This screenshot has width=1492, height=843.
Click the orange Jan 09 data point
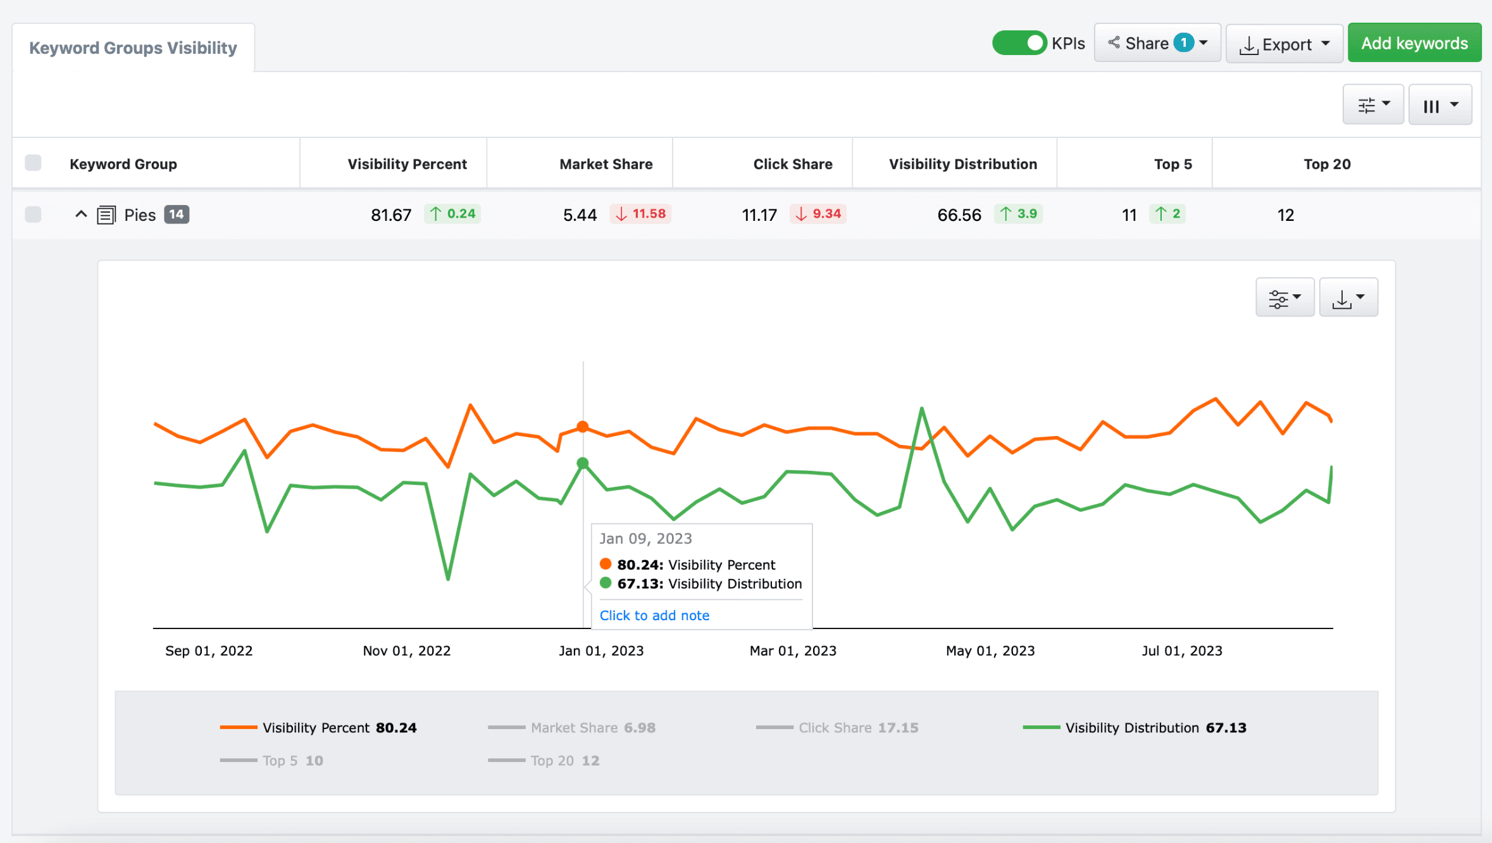(x=583, y=427)
